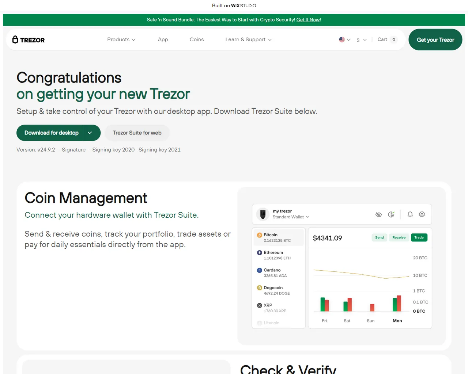Click the Built on Wix Studio banner
The height and width of the screenshot is (374, 468).
(x=234, y=5)
